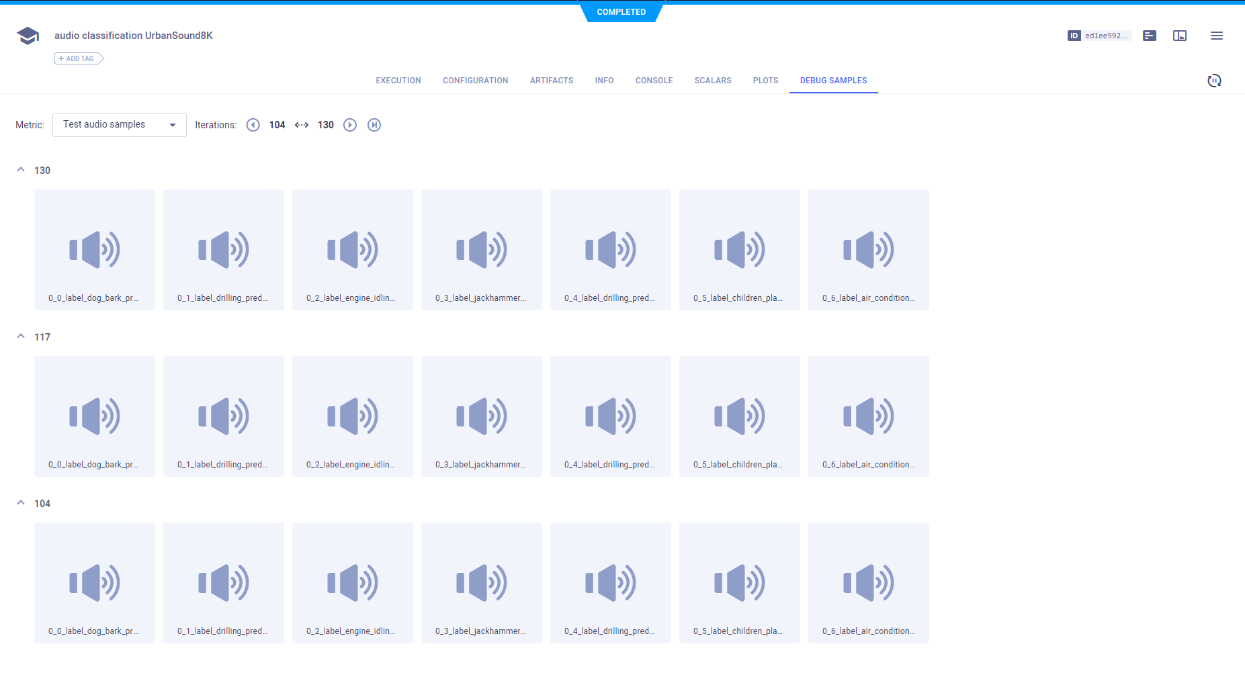
Task: Jump to the latest iterations
Action: (x=374, y=125)
